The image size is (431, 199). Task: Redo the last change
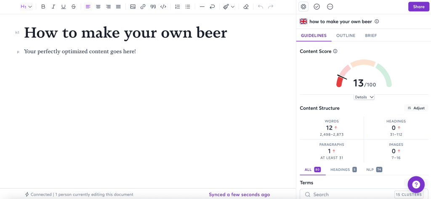271,7
